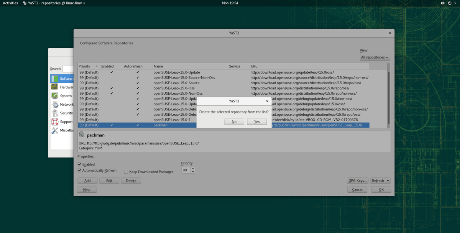Decrease Priority with the down arrow
Screen dimensions: 460x233
coord(193,172)
